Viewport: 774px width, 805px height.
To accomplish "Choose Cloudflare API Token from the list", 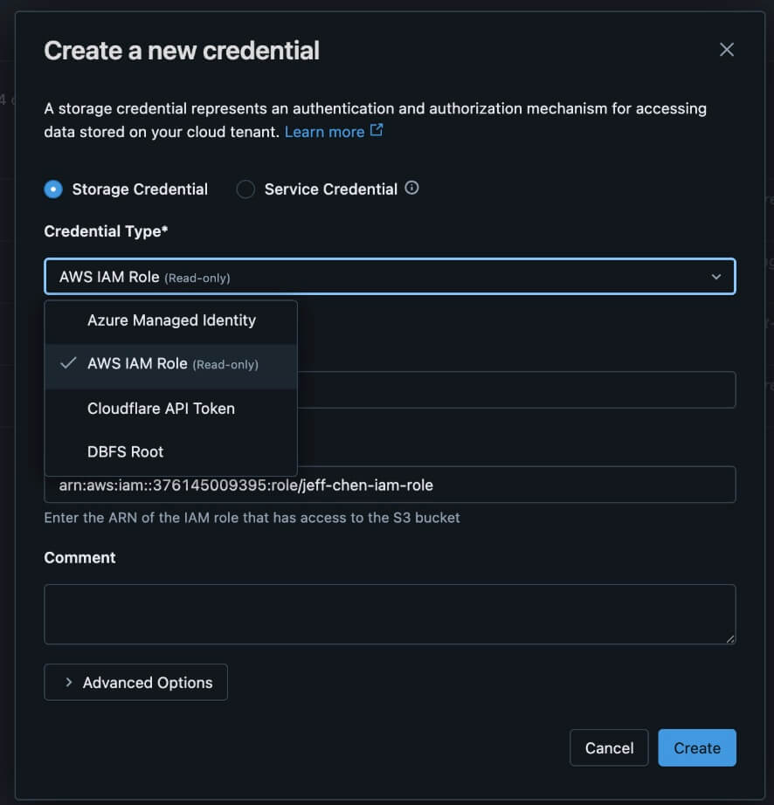I will tap(161, 408).
